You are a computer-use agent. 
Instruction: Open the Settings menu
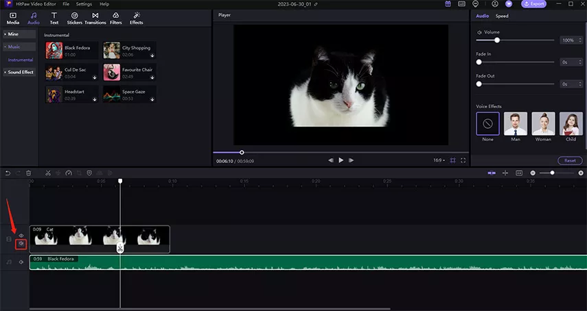(84, 4)
